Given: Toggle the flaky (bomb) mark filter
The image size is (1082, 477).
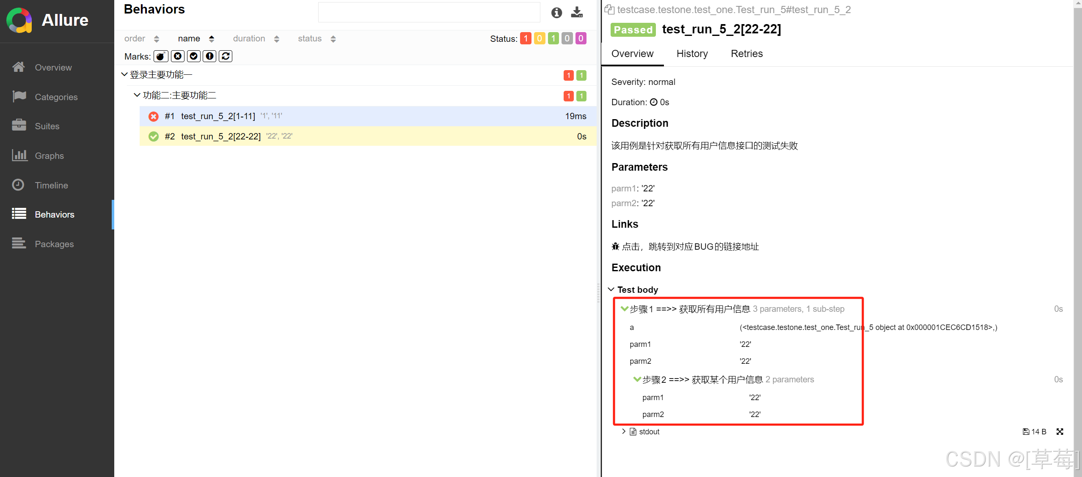Looking at the screenshot, I should 161,56.
